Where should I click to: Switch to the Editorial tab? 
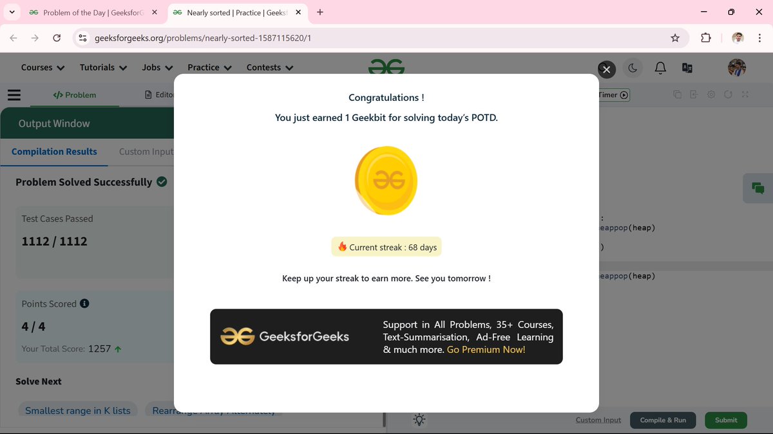click(160, 95)
